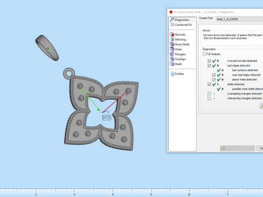This screenshot has width=263, height=197.
Task: Click the Stitching icon
Action: [x=172, y=39]
